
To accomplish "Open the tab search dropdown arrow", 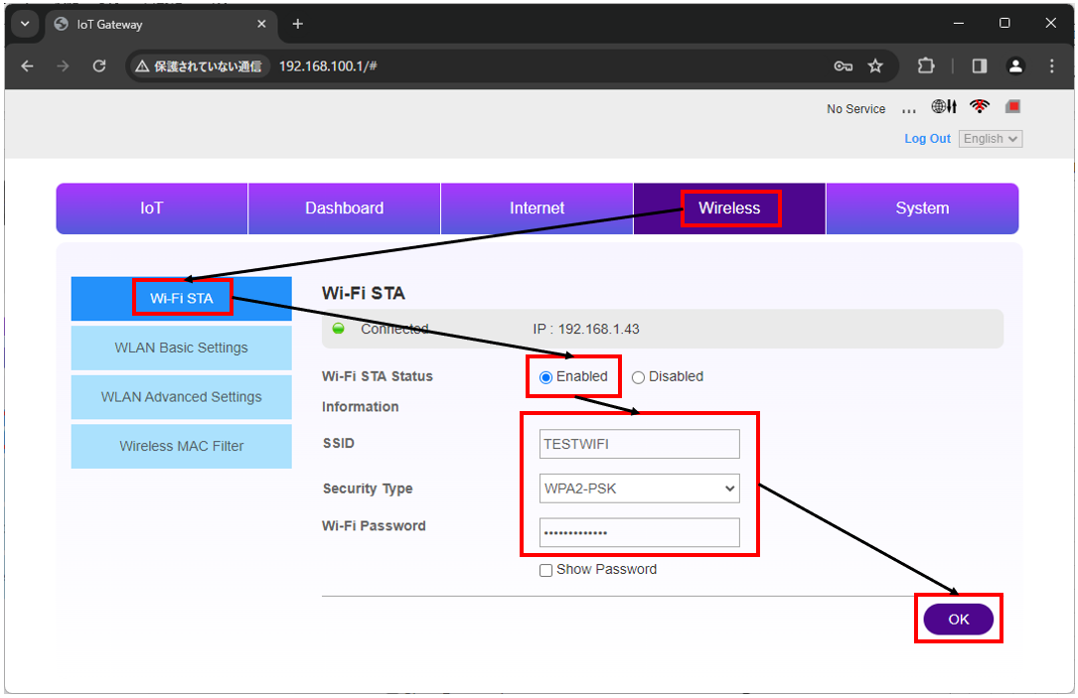I will pyautogui.click(x=25, y=24).
